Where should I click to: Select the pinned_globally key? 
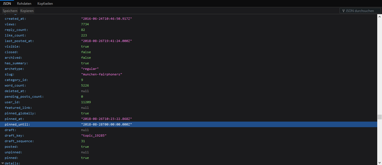point(20,113)
